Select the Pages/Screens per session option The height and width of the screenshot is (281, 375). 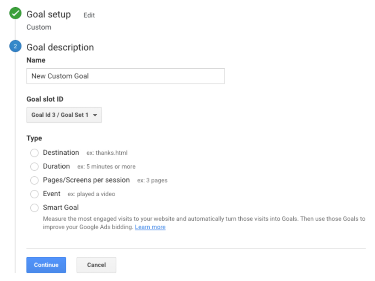(34, 180)
